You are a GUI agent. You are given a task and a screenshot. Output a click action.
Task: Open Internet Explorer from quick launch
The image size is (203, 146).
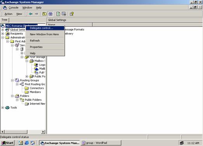27,143
